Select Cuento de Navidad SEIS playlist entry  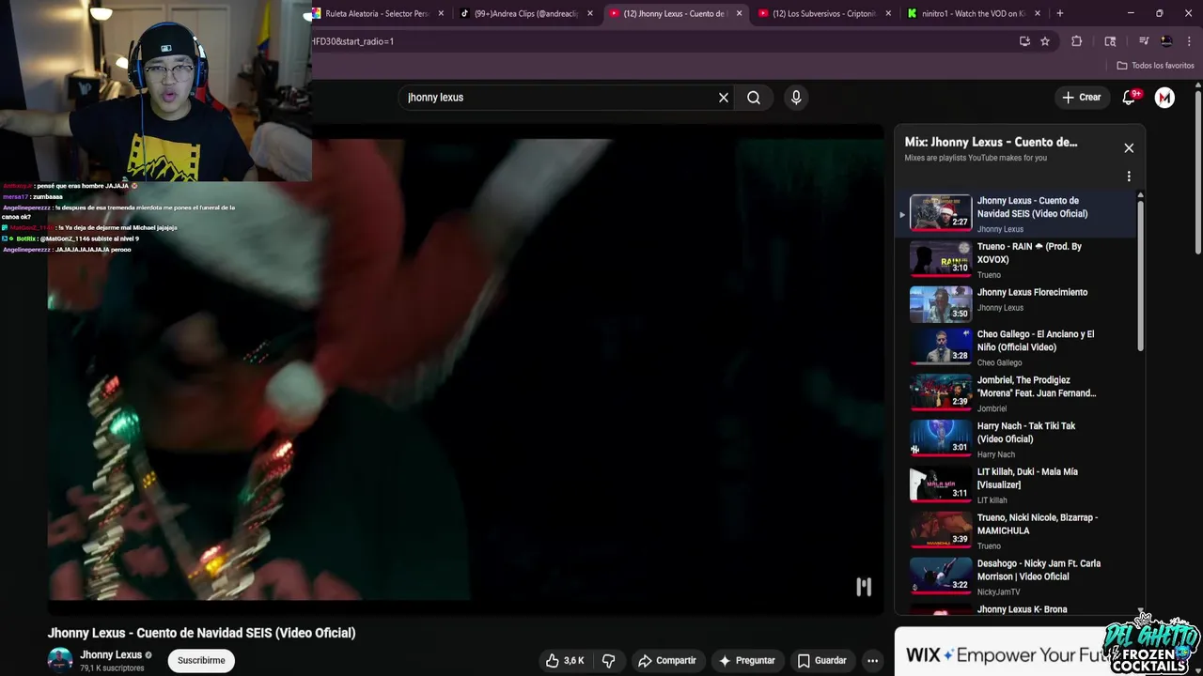[1020, 214]
